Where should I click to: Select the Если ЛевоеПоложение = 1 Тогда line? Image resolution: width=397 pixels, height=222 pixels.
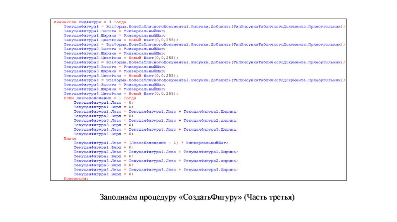click(x=95, y=98)
